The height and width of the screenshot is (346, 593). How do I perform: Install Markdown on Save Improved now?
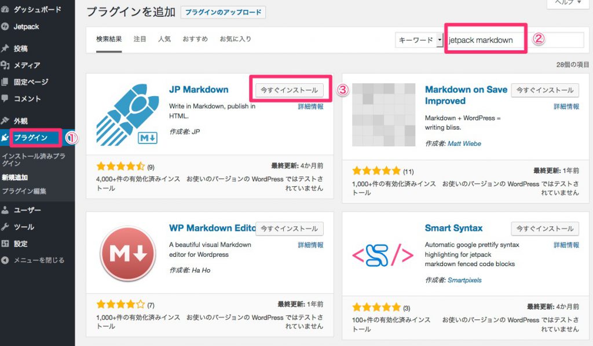pos(545,90)
